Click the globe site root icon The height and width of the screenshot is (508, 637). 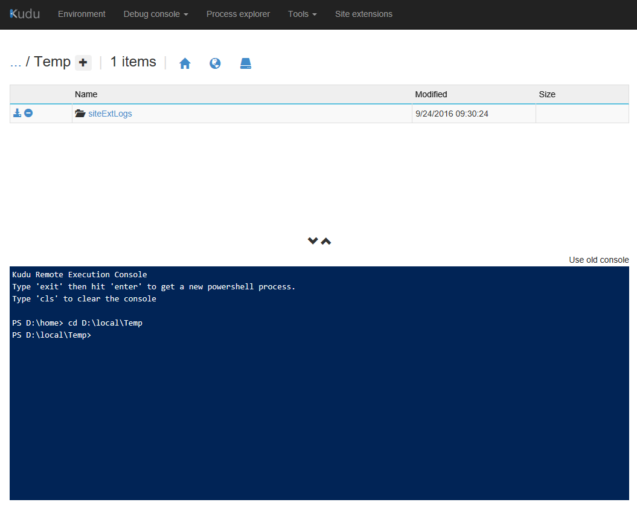pyautogui.click(x=215, y=63)
